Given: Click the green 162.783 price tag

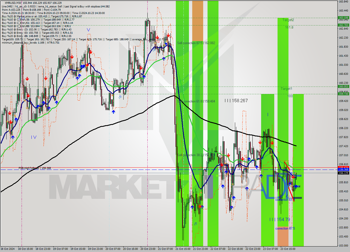Looking at the screenshot, I should click(x=343, y=25).
